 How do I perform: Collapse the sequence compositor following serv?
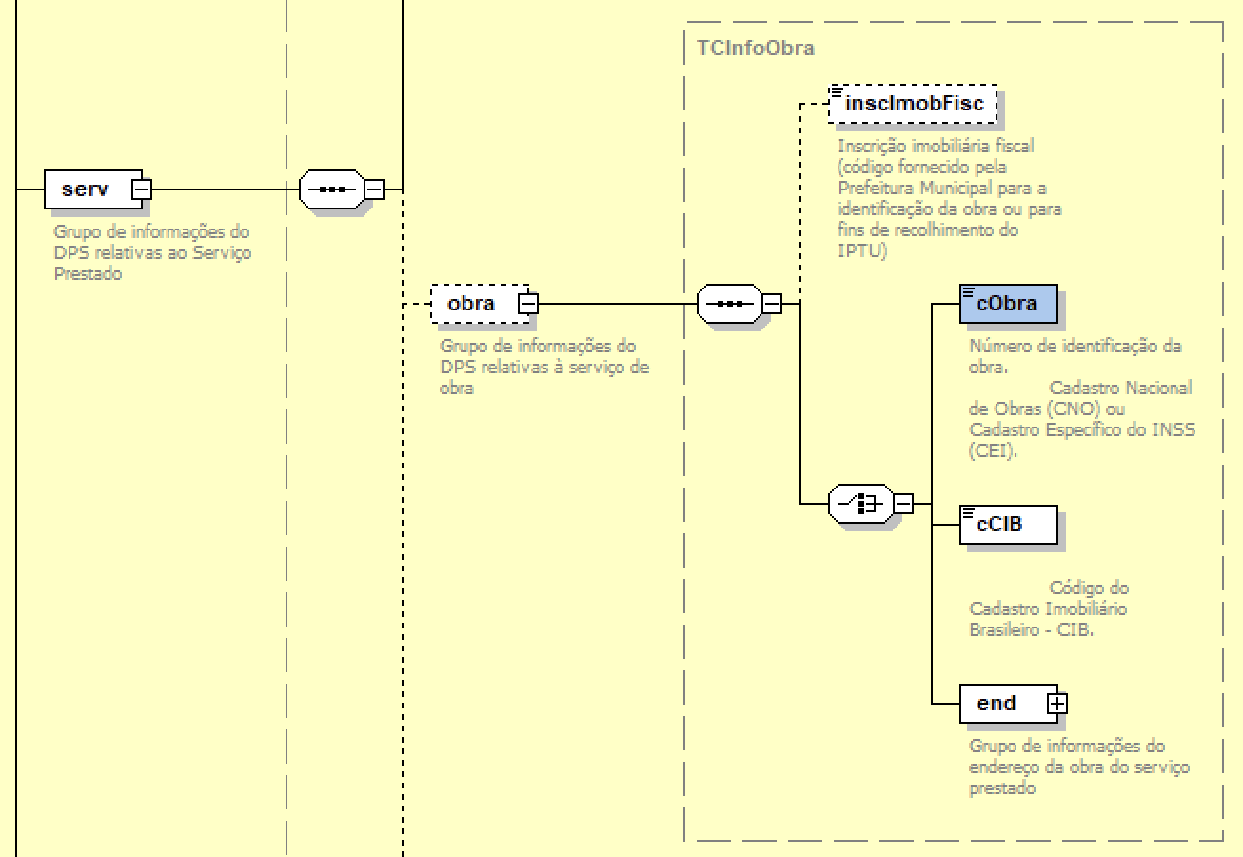(375, 189)
